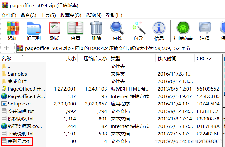Select the parent folder '..' icon
Image resolution: width=225 pixels, height=147 pixels.
pos(4,66)
